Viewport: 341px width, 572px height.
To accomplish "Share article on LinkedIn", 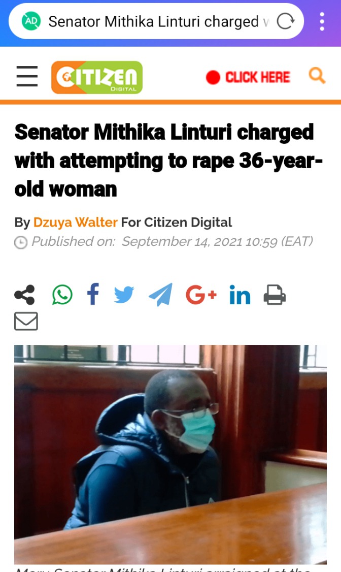I will [x=240, y=295].
